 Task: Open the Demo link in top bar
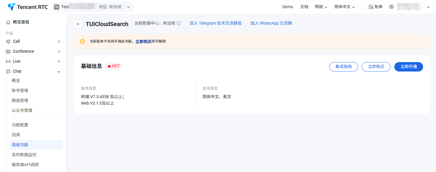point(288,7)
